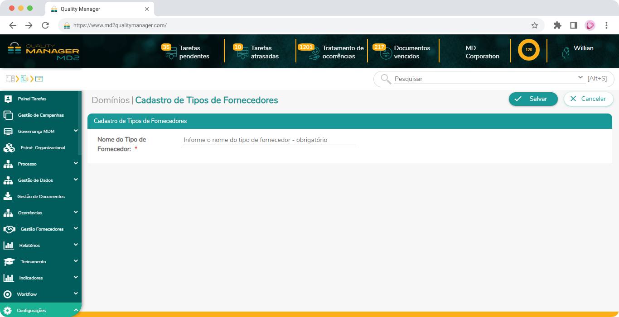Open the Tarefas pendentes counter icon
Image resolution: width=619 pixels, height=317 pixels.
[x=171, y=53]
